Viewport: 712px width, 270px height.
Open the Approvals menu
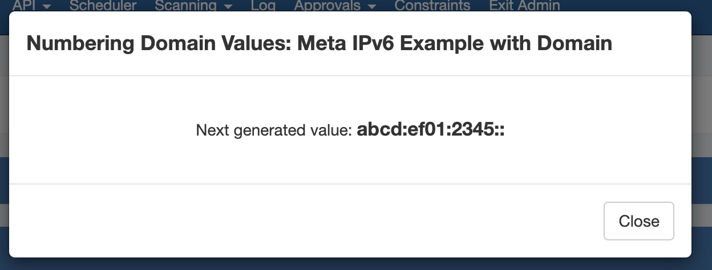coord(327,6)
